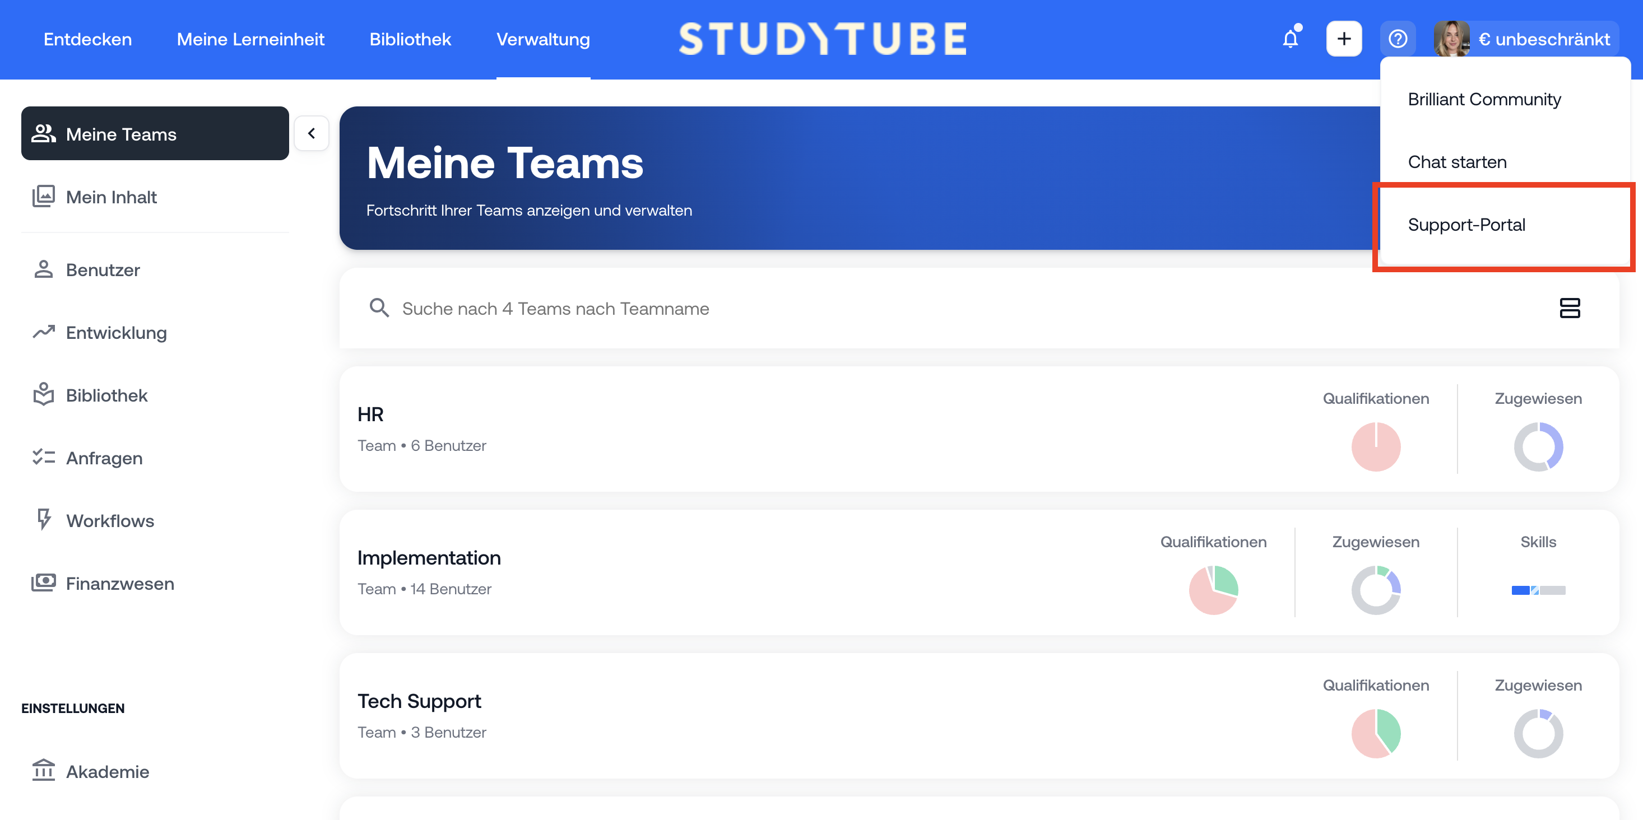Screen dimensions: 1643x820
Task: Click the Bibliothek sidebar reader icon
Action: (43, 395)
